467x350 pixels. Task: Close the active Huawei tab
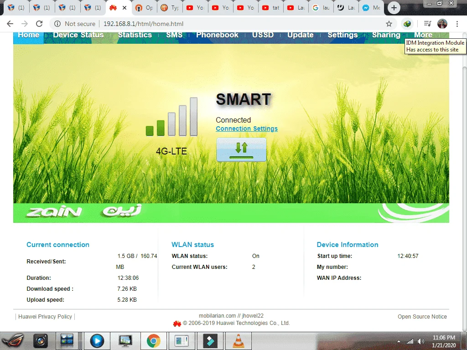[125, 8]
